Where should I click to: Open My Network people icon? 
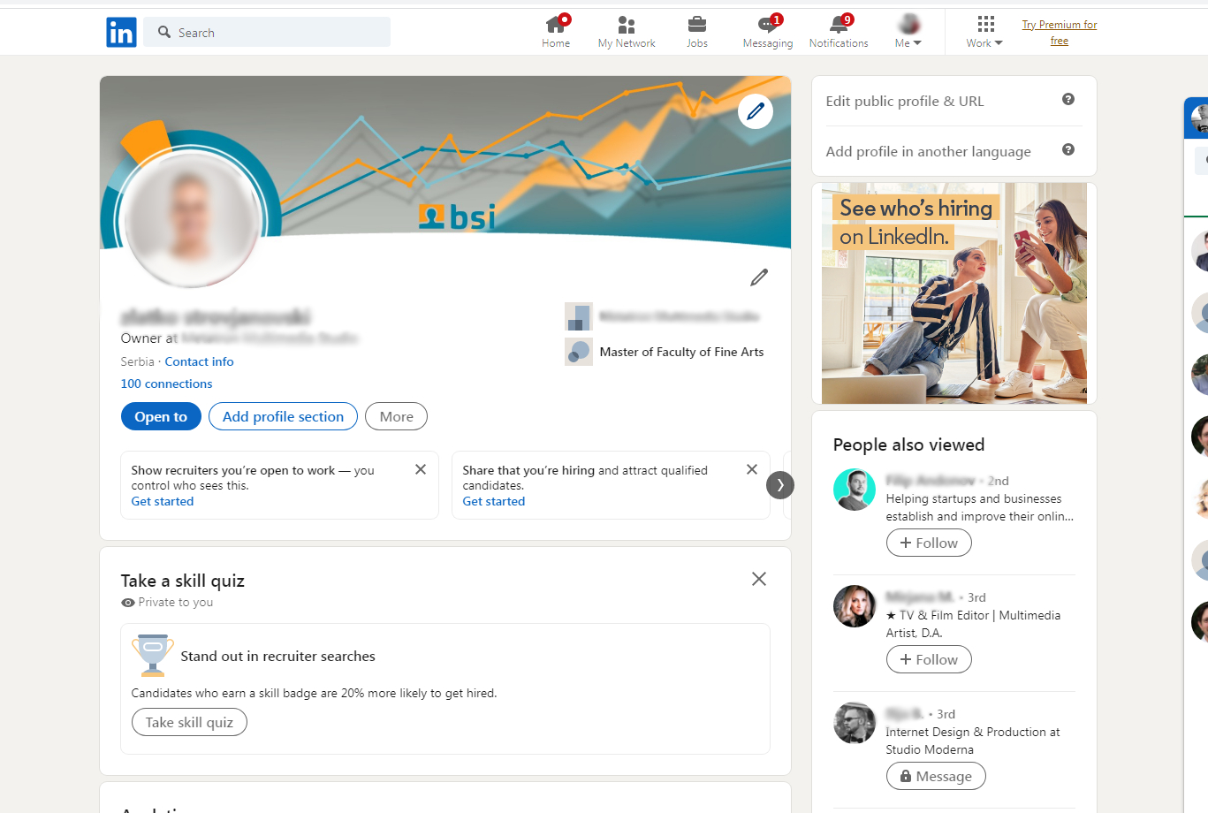627,25
